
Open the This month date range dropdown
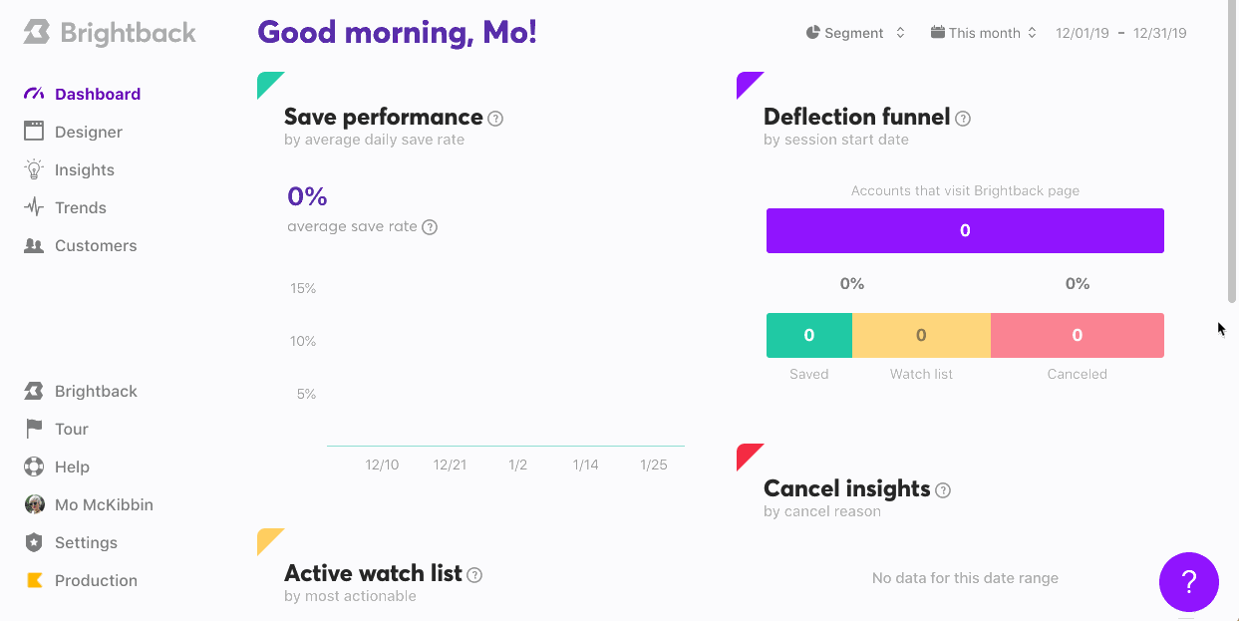tap(984, 33)
